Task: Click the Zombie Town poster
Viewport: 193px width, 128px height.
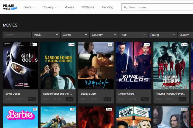Action: point(133,117)
